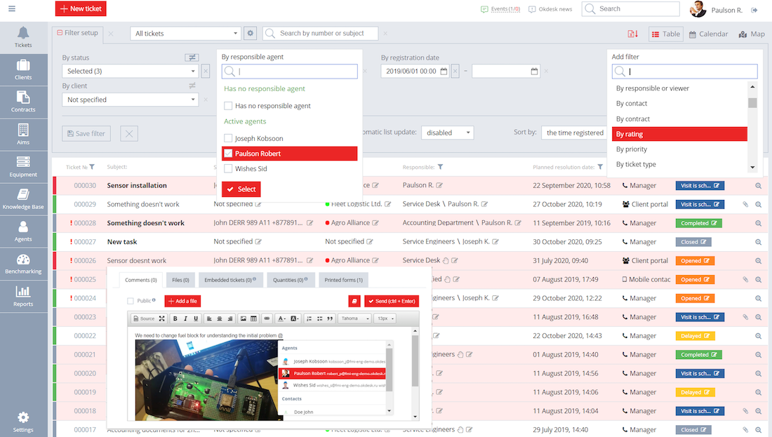
Task: Open Aims from the sidebar
Action: [23, 135]
